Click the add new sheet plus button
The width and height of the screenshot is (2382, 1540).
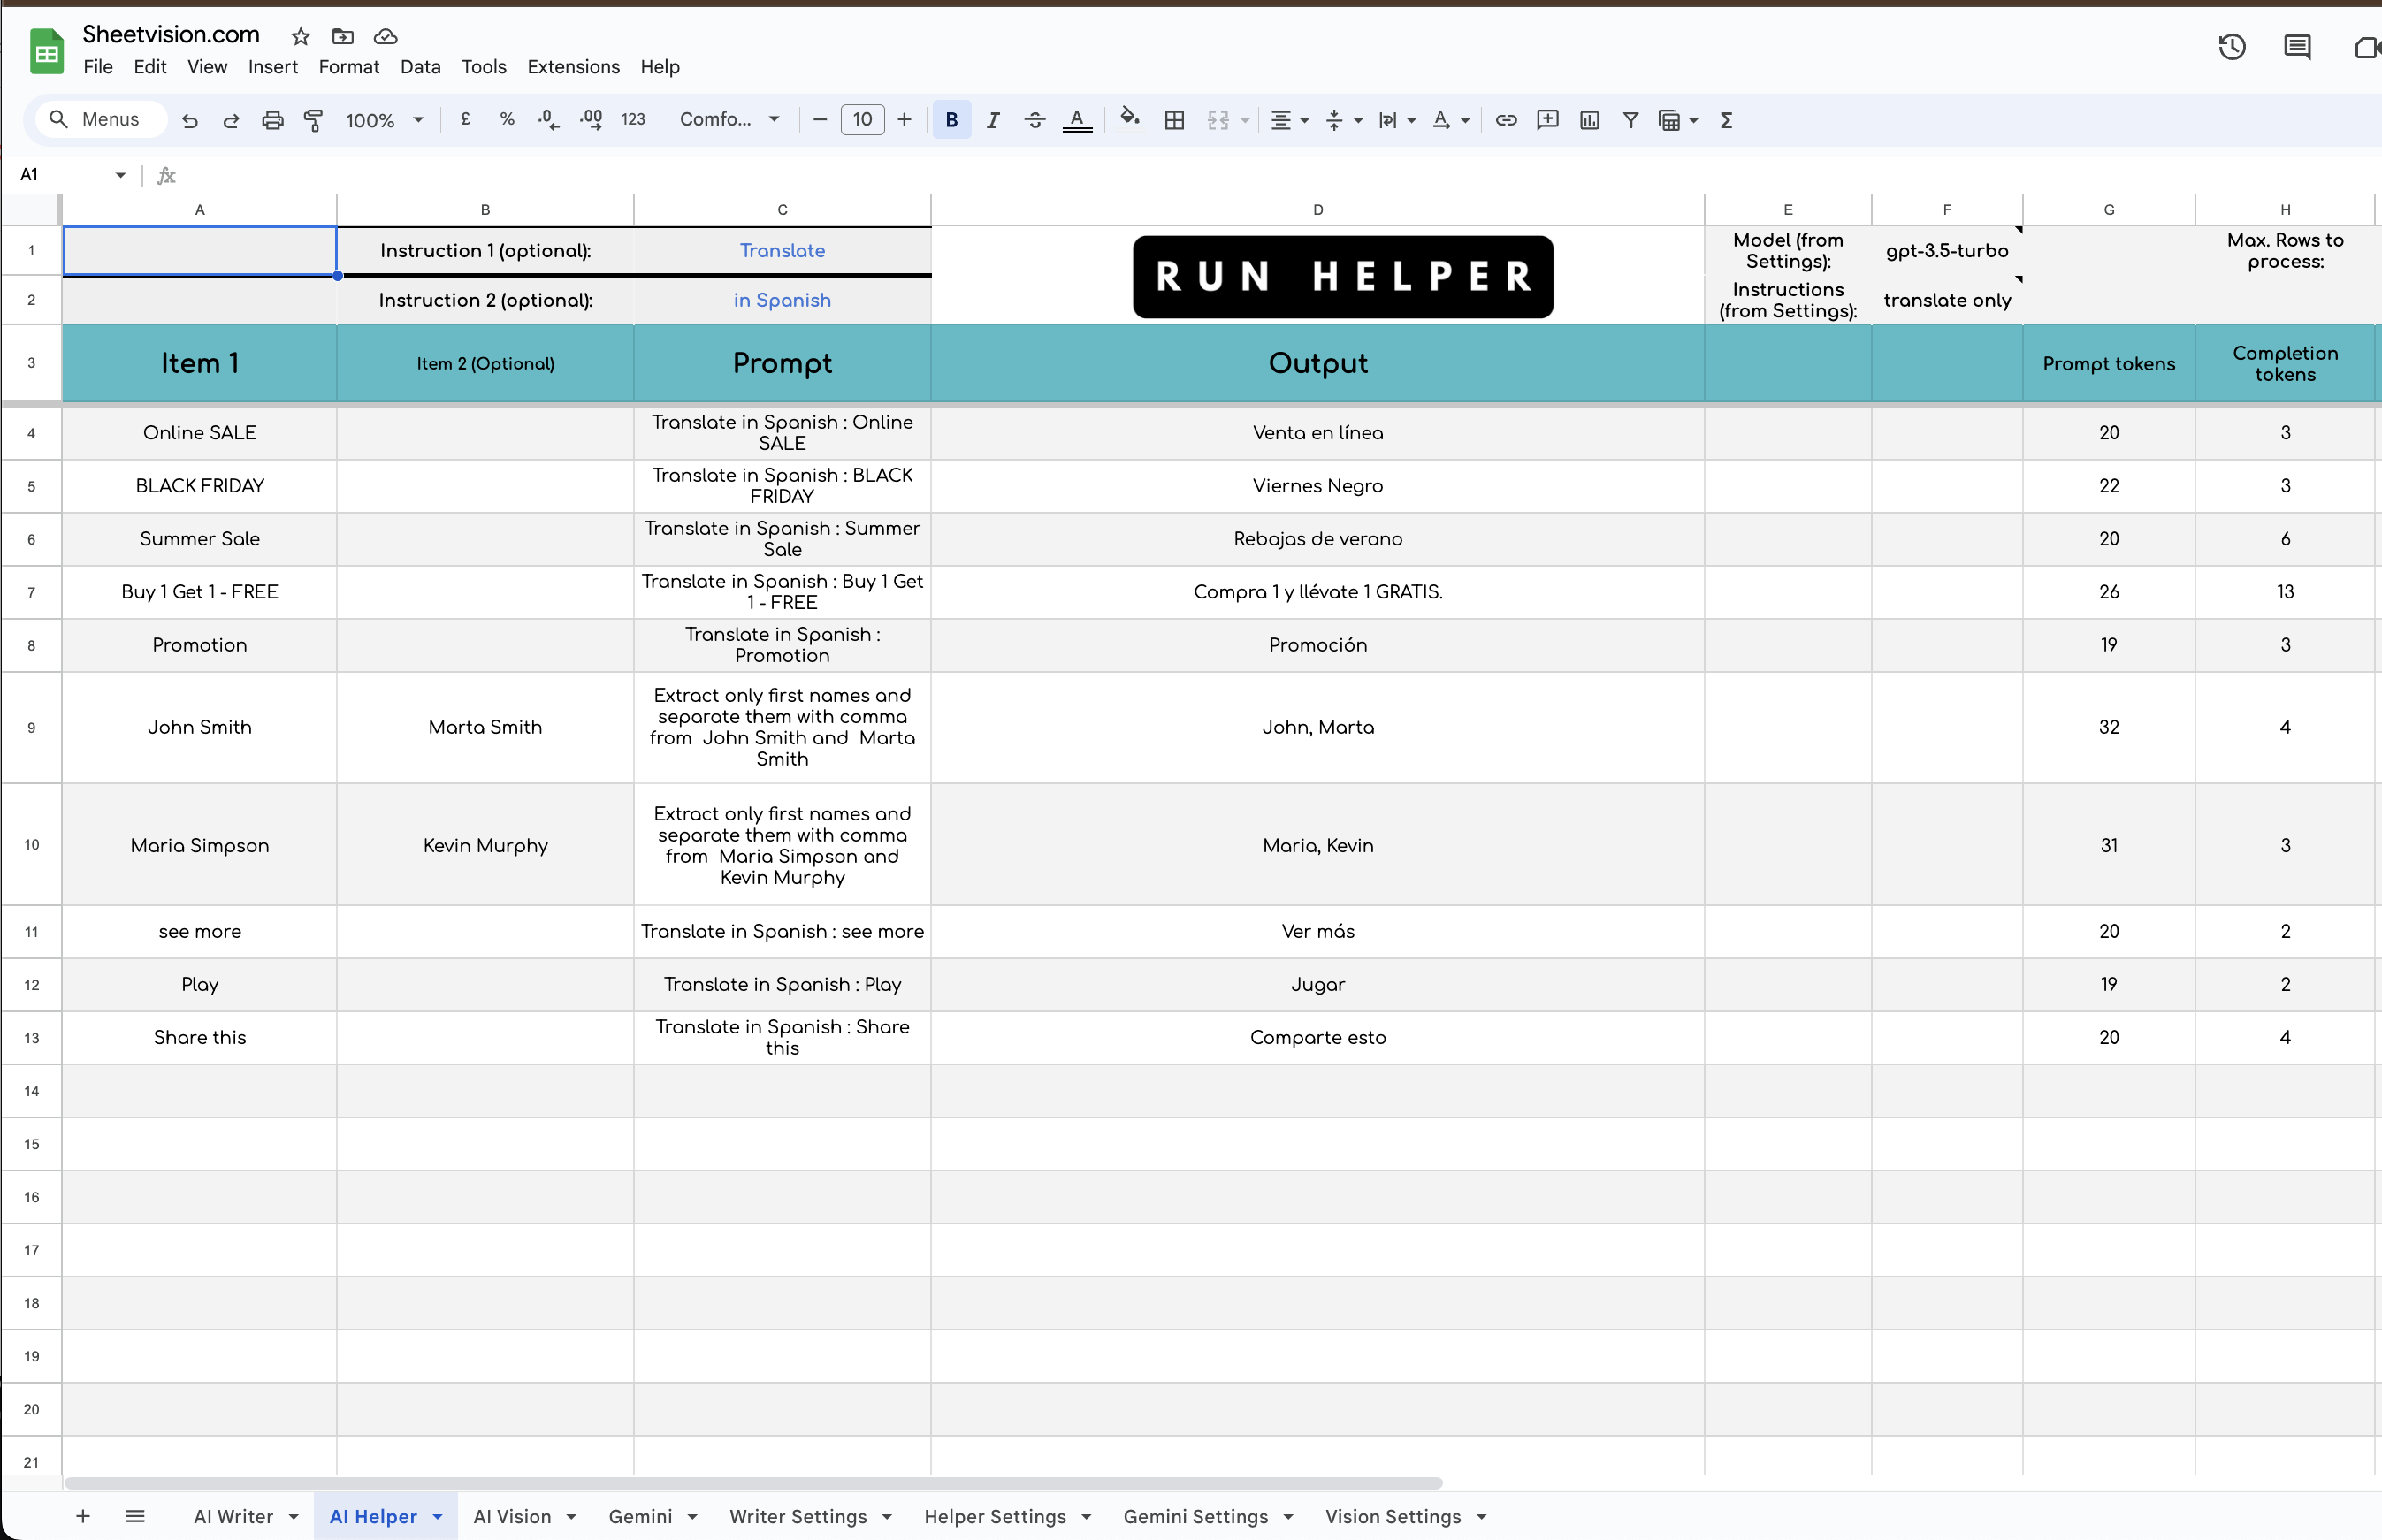coord(83,1517)
